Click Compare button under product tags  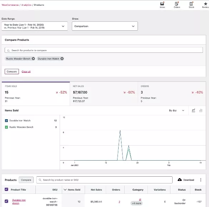[12, 71]
